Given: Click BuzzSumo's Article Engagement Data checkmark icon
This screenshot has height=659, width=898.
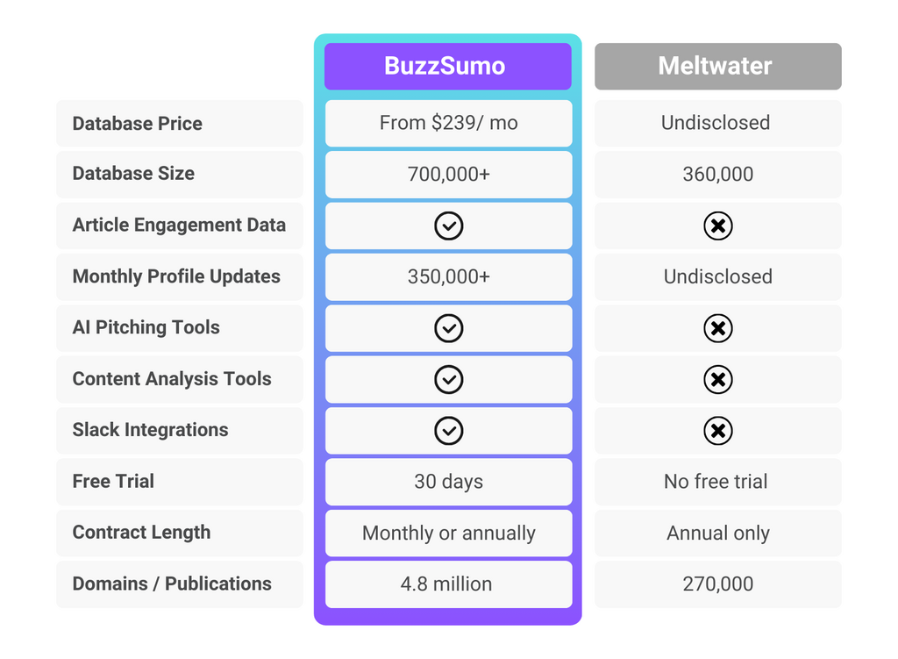Looking at the screenshot, I should tap(448, 226).
